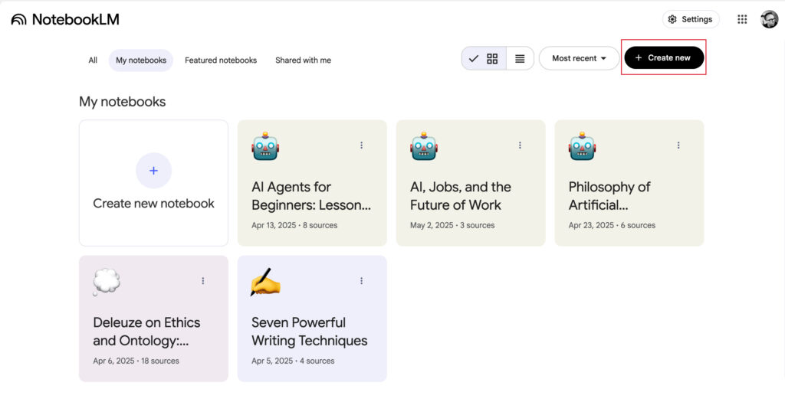Open the Shared with me tab
Image resolution: width=785 pixels, height=415 pixels.
coord(303,60)
